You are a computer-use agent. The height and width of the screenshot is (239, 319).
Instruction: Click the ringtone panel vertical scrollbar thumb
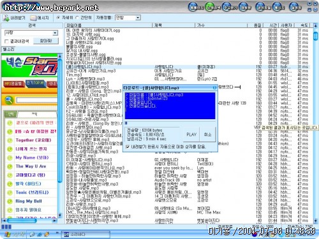[60, 121]
